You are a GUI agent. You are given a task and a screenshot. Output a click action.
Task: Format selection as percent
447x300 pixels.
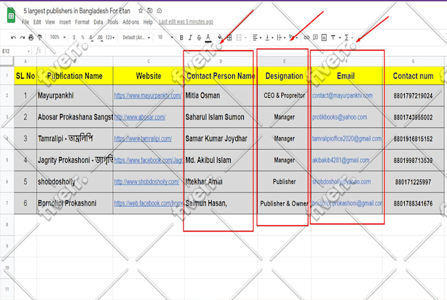(x=83, y=37)
